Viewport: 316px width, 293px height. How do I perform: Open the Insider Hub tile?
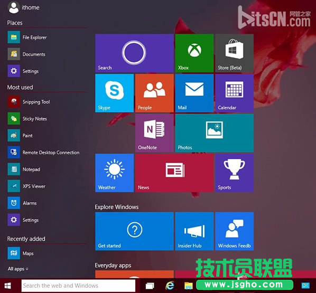(x=194, y=231)
